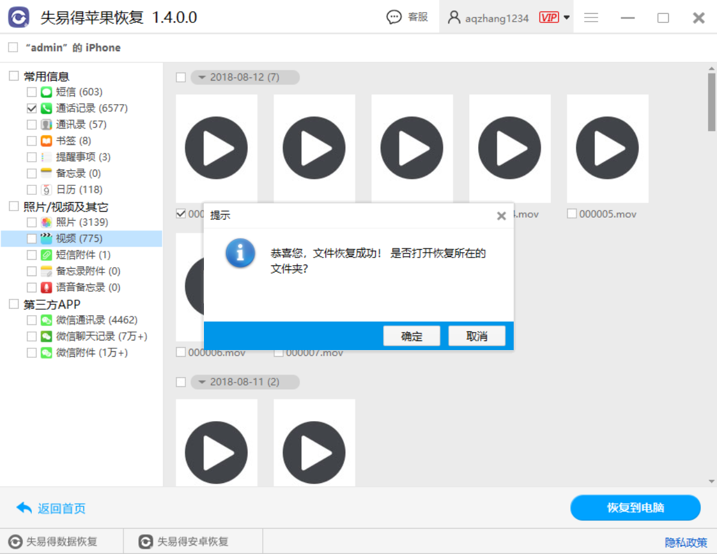Switch to 失易得安卓恢复 tab
Image resolution: width=717 pixels, height=554 pixels.
(193, 541)
